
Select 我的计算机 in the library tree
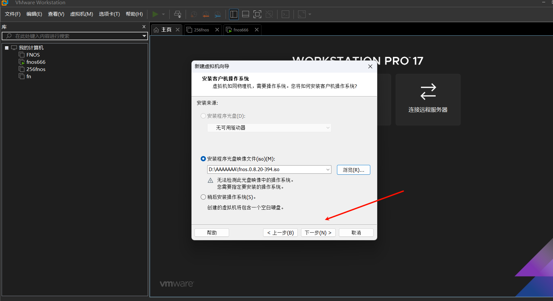tap(31, 48)
